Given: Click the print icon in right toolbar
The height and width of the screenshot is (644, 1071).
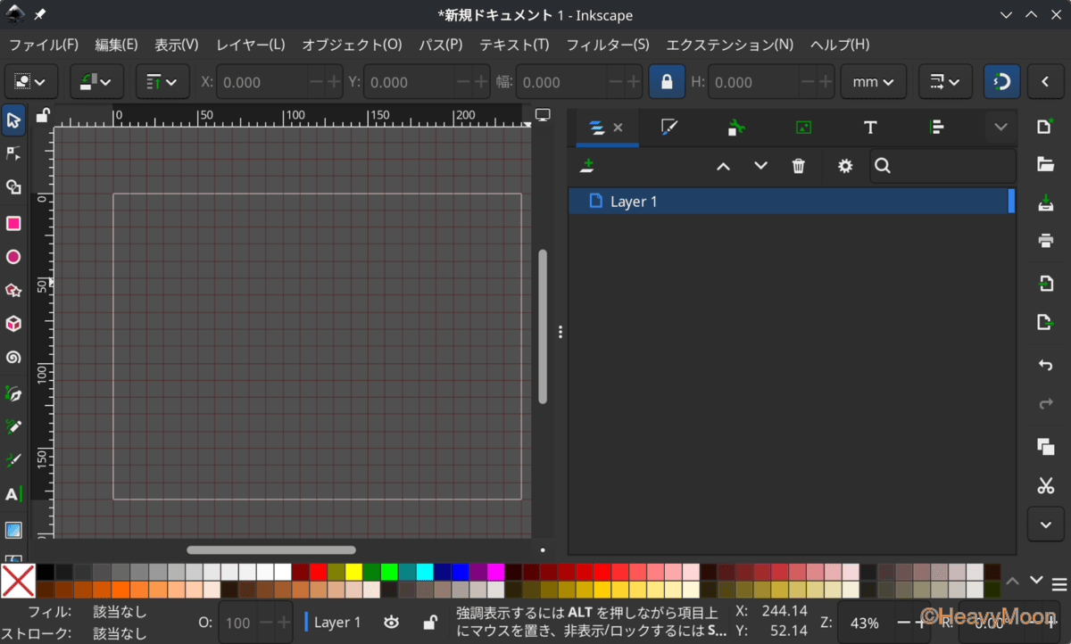Looking at the screenshot, I should click(x=1045, y=240).
